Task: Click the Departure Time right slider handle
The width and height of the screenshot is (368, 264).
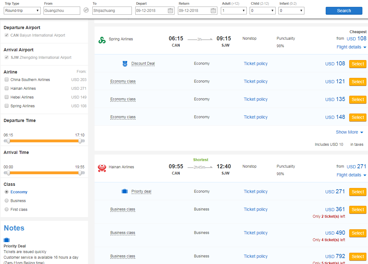Action: [x=80, y=141]
